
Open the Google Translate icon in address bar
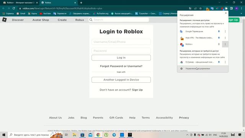point(190,8)
